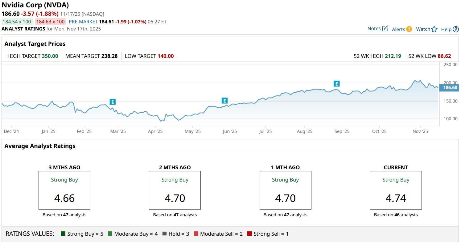Viewport: 461px width, 244px height.
Task: Open the Alerts exclamation icon
Action: point(409,29)
